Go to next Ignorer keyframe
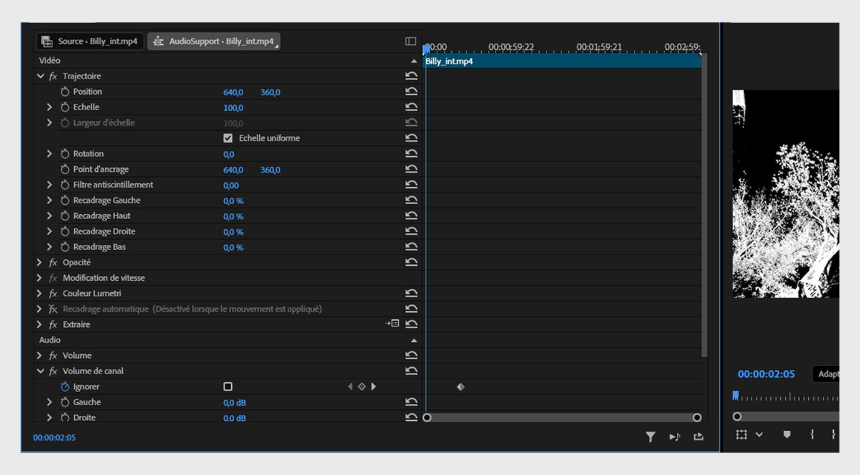860x475 pixels. pyautogui.click(x=373, y=387)
